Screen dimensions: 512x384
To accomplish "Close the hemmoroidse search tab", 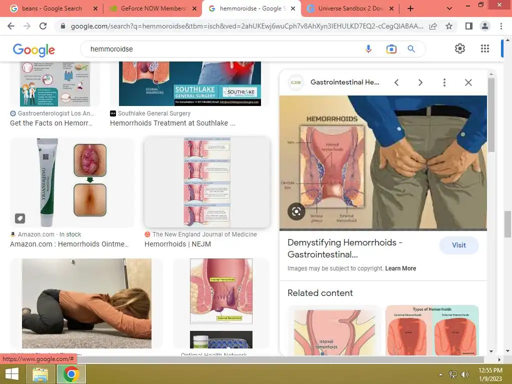I will (293, 9).
